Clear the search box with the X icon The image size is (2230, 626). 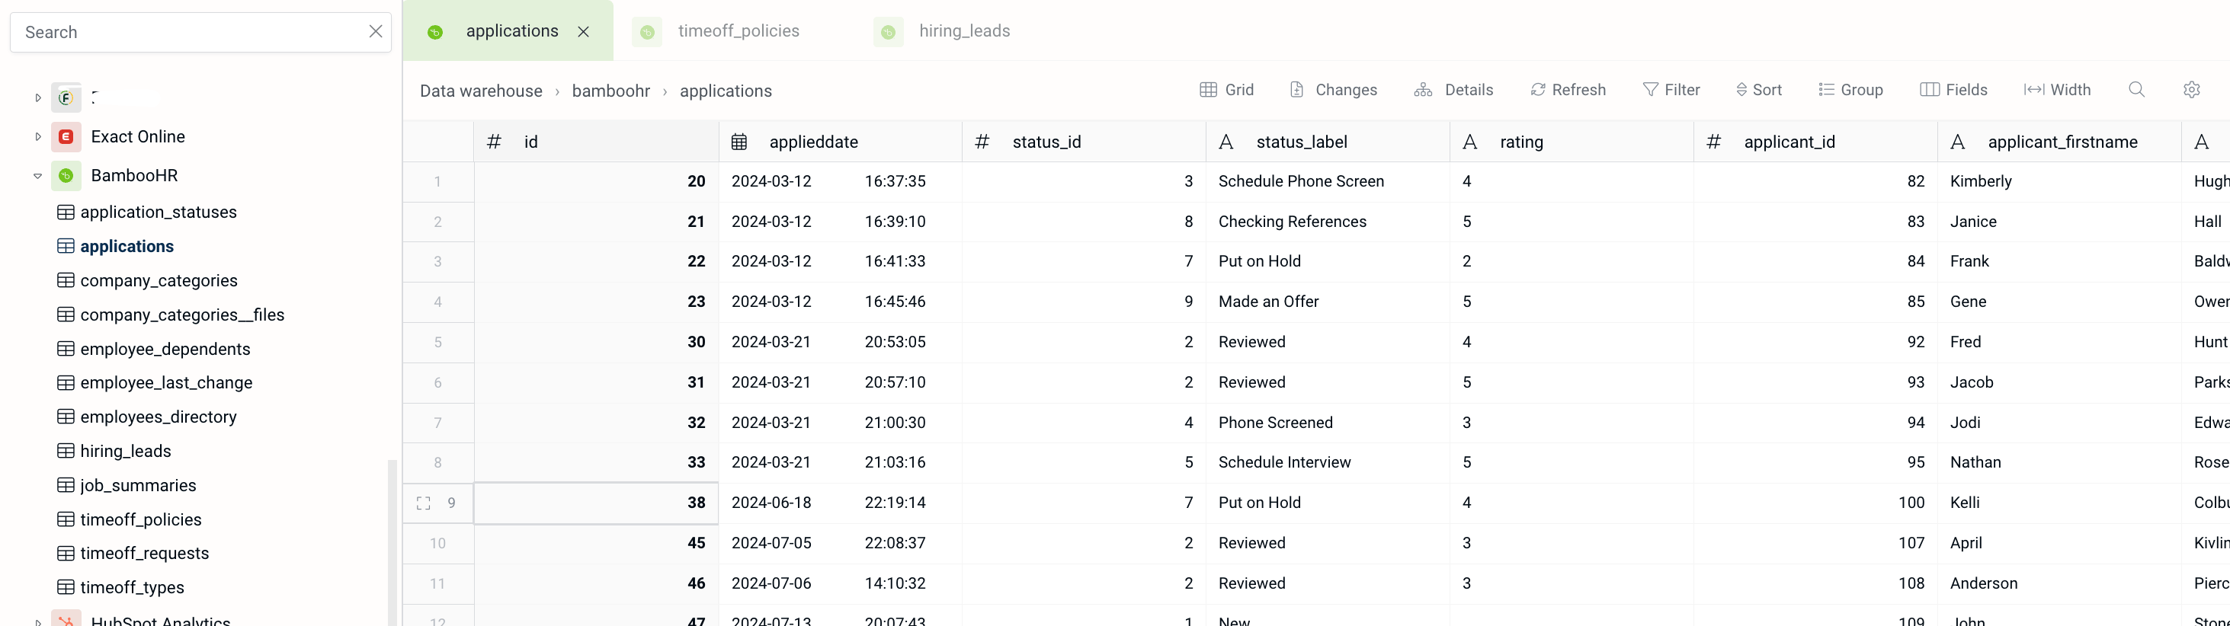[376, 32]
